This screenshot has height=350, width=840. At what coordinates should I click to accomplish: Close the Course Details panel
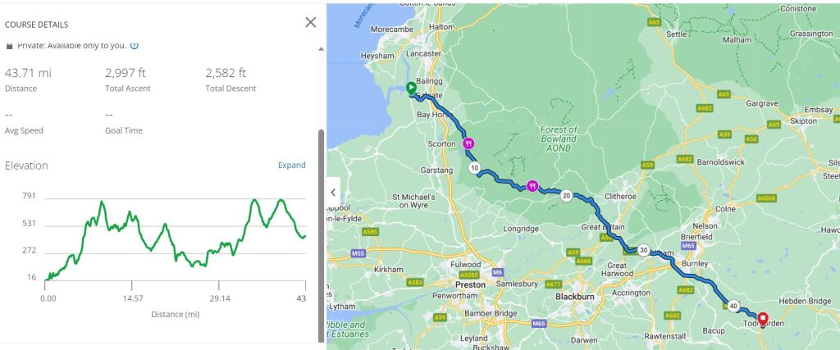click(x=310, y=22)
